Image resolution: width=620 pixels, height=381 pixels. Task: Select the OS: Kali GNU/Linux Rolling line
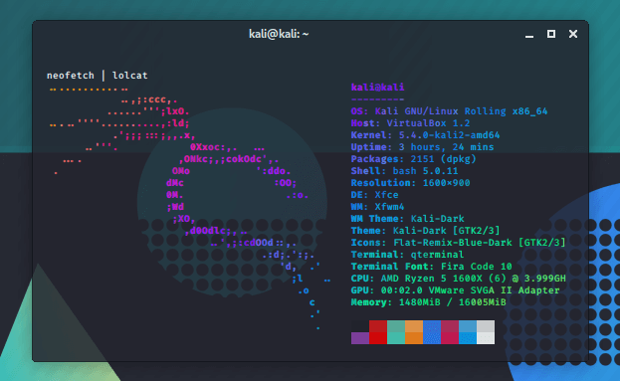point(449,111)
